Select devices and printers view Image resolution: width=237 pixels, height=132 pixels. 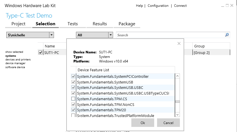pos(18,60)
